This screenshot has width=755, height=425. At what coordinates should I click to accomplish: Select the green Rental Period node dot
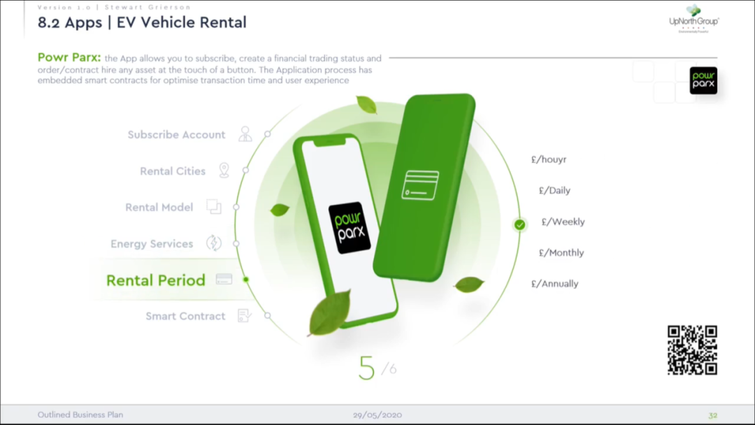(245, 279)
